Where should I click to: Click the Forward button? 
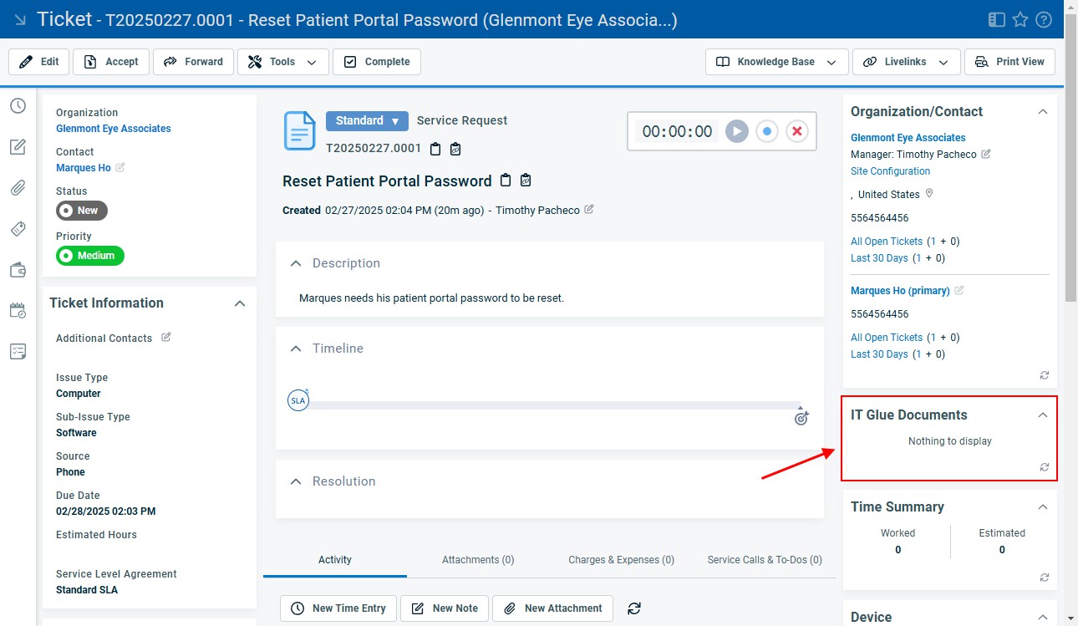click(x=193, y=62)
